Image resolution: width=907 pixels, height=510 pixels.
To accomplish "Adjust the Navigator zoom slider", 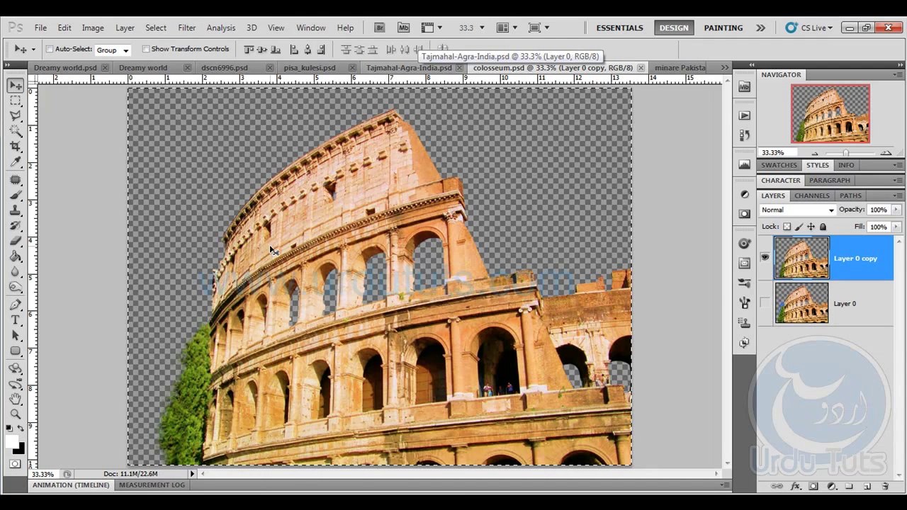I will click(845, 153).
